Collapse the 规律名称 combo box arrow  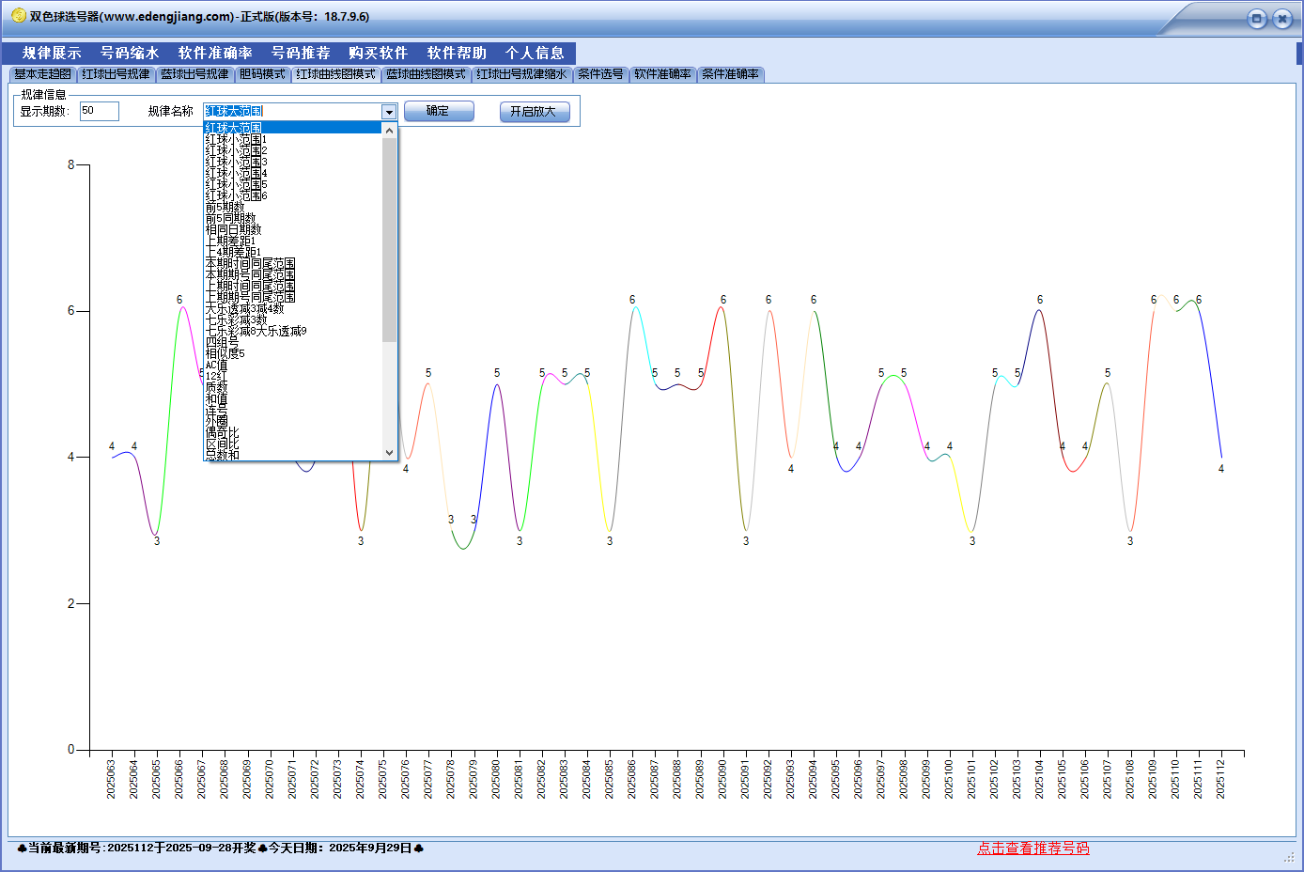click(x=389, y=112)
